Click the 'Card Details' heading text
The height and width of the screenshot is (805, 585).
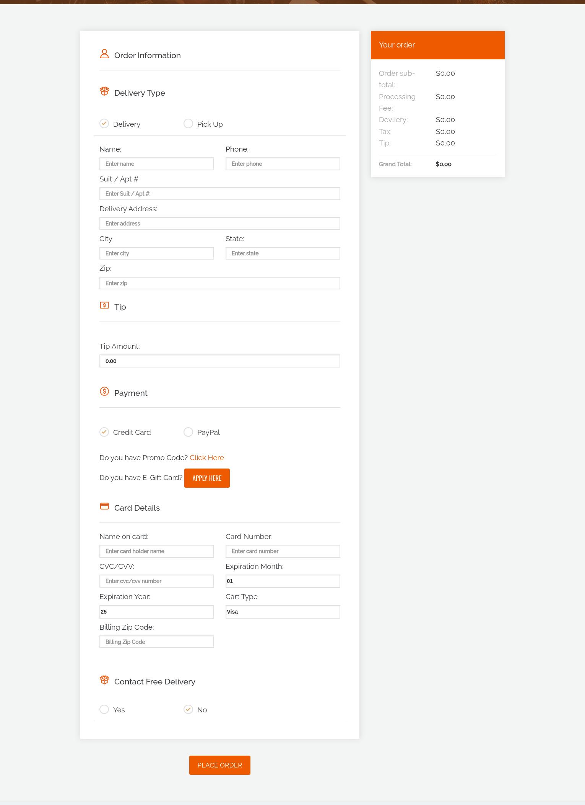pyautogui.click(x=137, y=508)
